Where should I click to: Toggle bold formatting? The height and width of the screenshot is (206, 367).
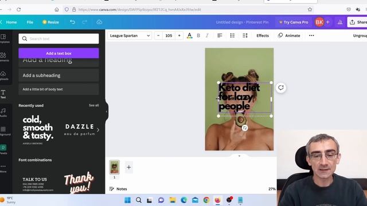click(x=198, y=35)
